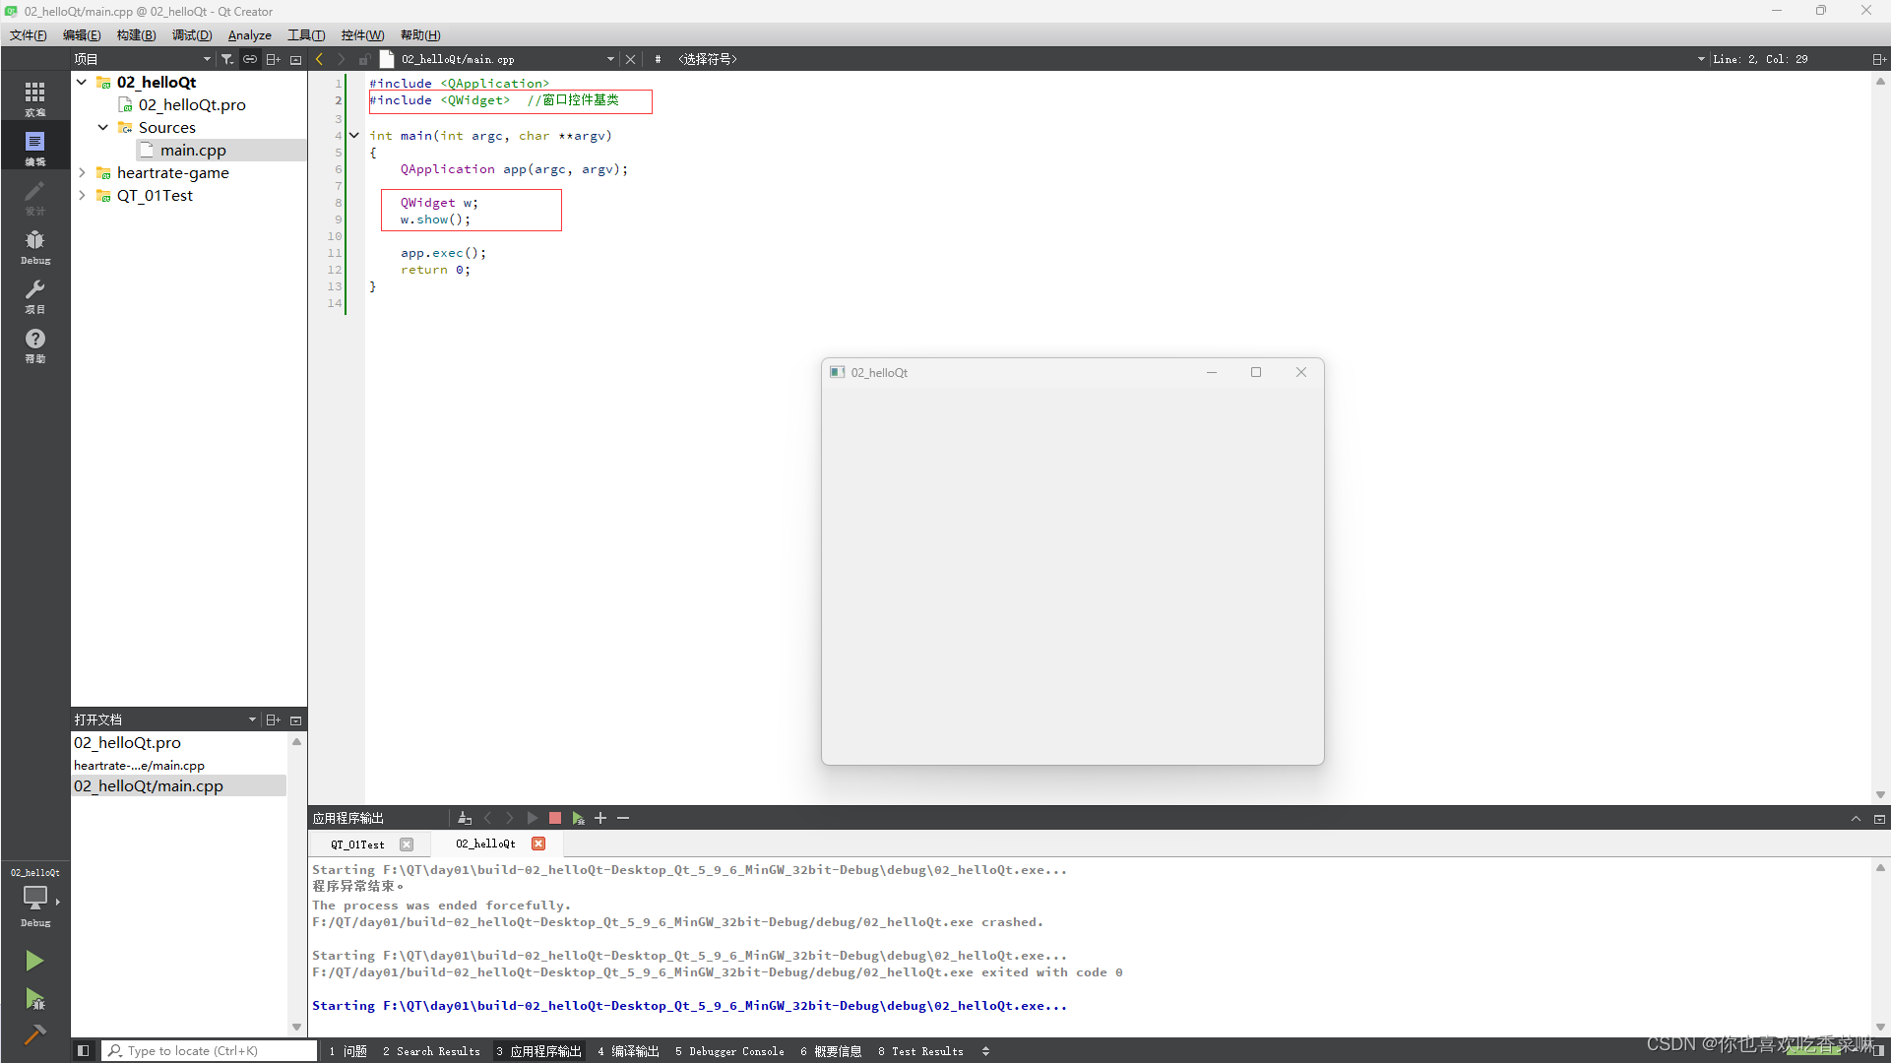The width and height of the screenshot is (1891, 1063).
Task: Click the hammer Build icon
Action: pyautogui.click(x=34, y=1034)
